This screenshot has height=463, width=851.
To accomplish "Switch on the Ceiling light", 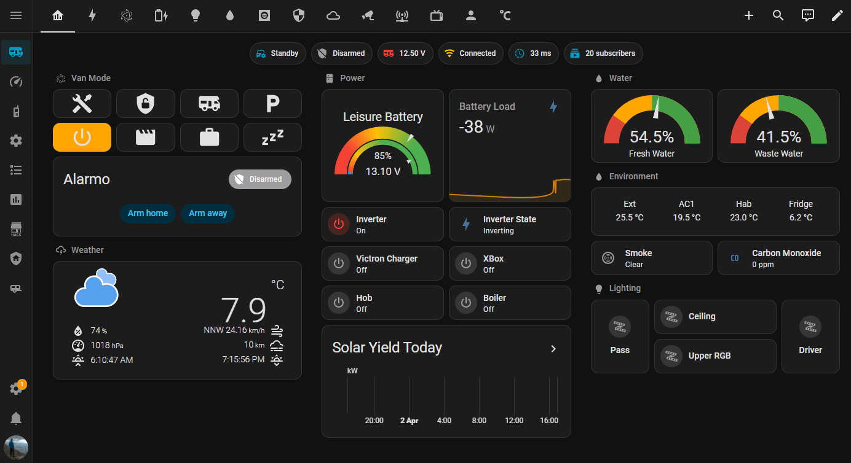I will coord(671,317).
